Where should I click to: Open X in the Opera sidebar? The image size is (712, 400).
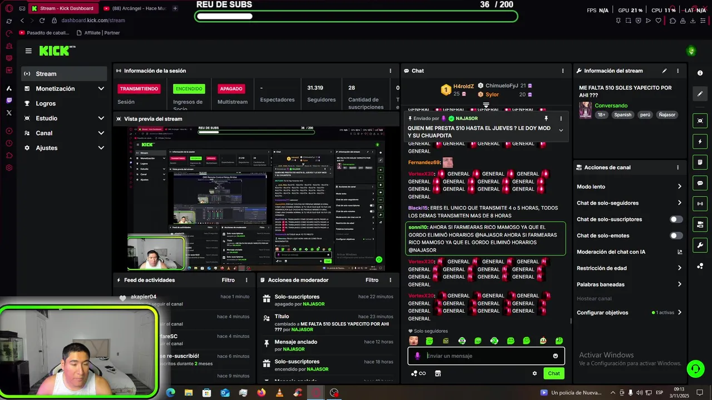coord(9,113)
